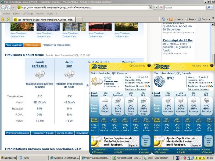Click the RSS feeds icon in command bar
The image size is (215, 161).
[171, 19]
